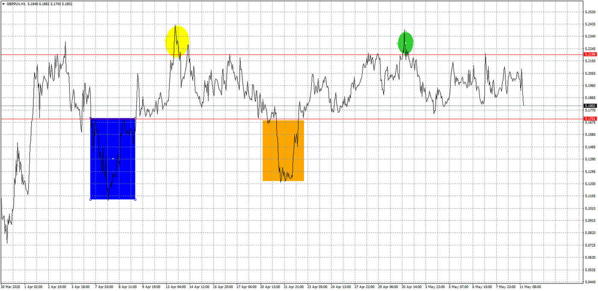Click the black 5.1802 current price label
This screenshot has height=291, width=598.
tap(590, 106)
